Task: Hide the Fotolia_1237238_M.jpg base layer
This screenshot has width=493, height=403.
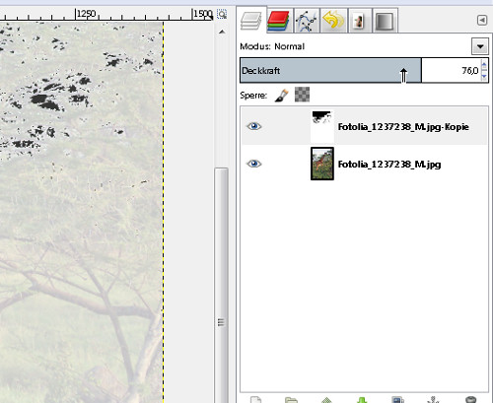Action: 254,164
